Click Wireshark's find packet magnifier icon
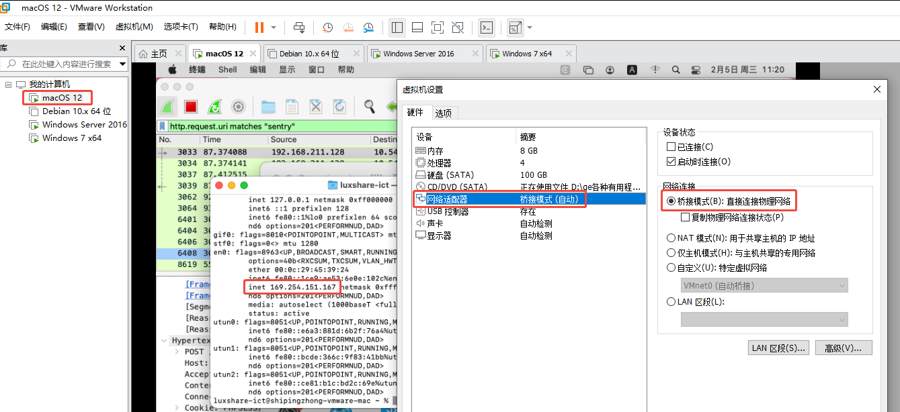The width and height of the screenshot is (900, 412). 370,106
